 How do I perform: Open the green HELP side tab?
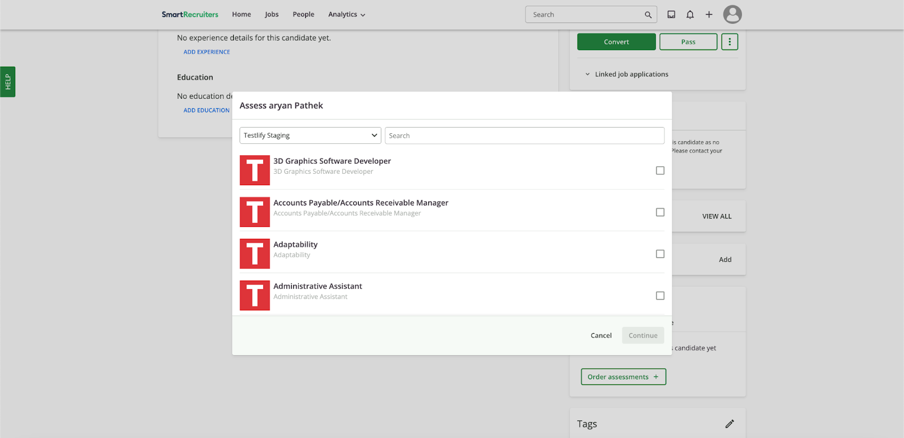8,82
